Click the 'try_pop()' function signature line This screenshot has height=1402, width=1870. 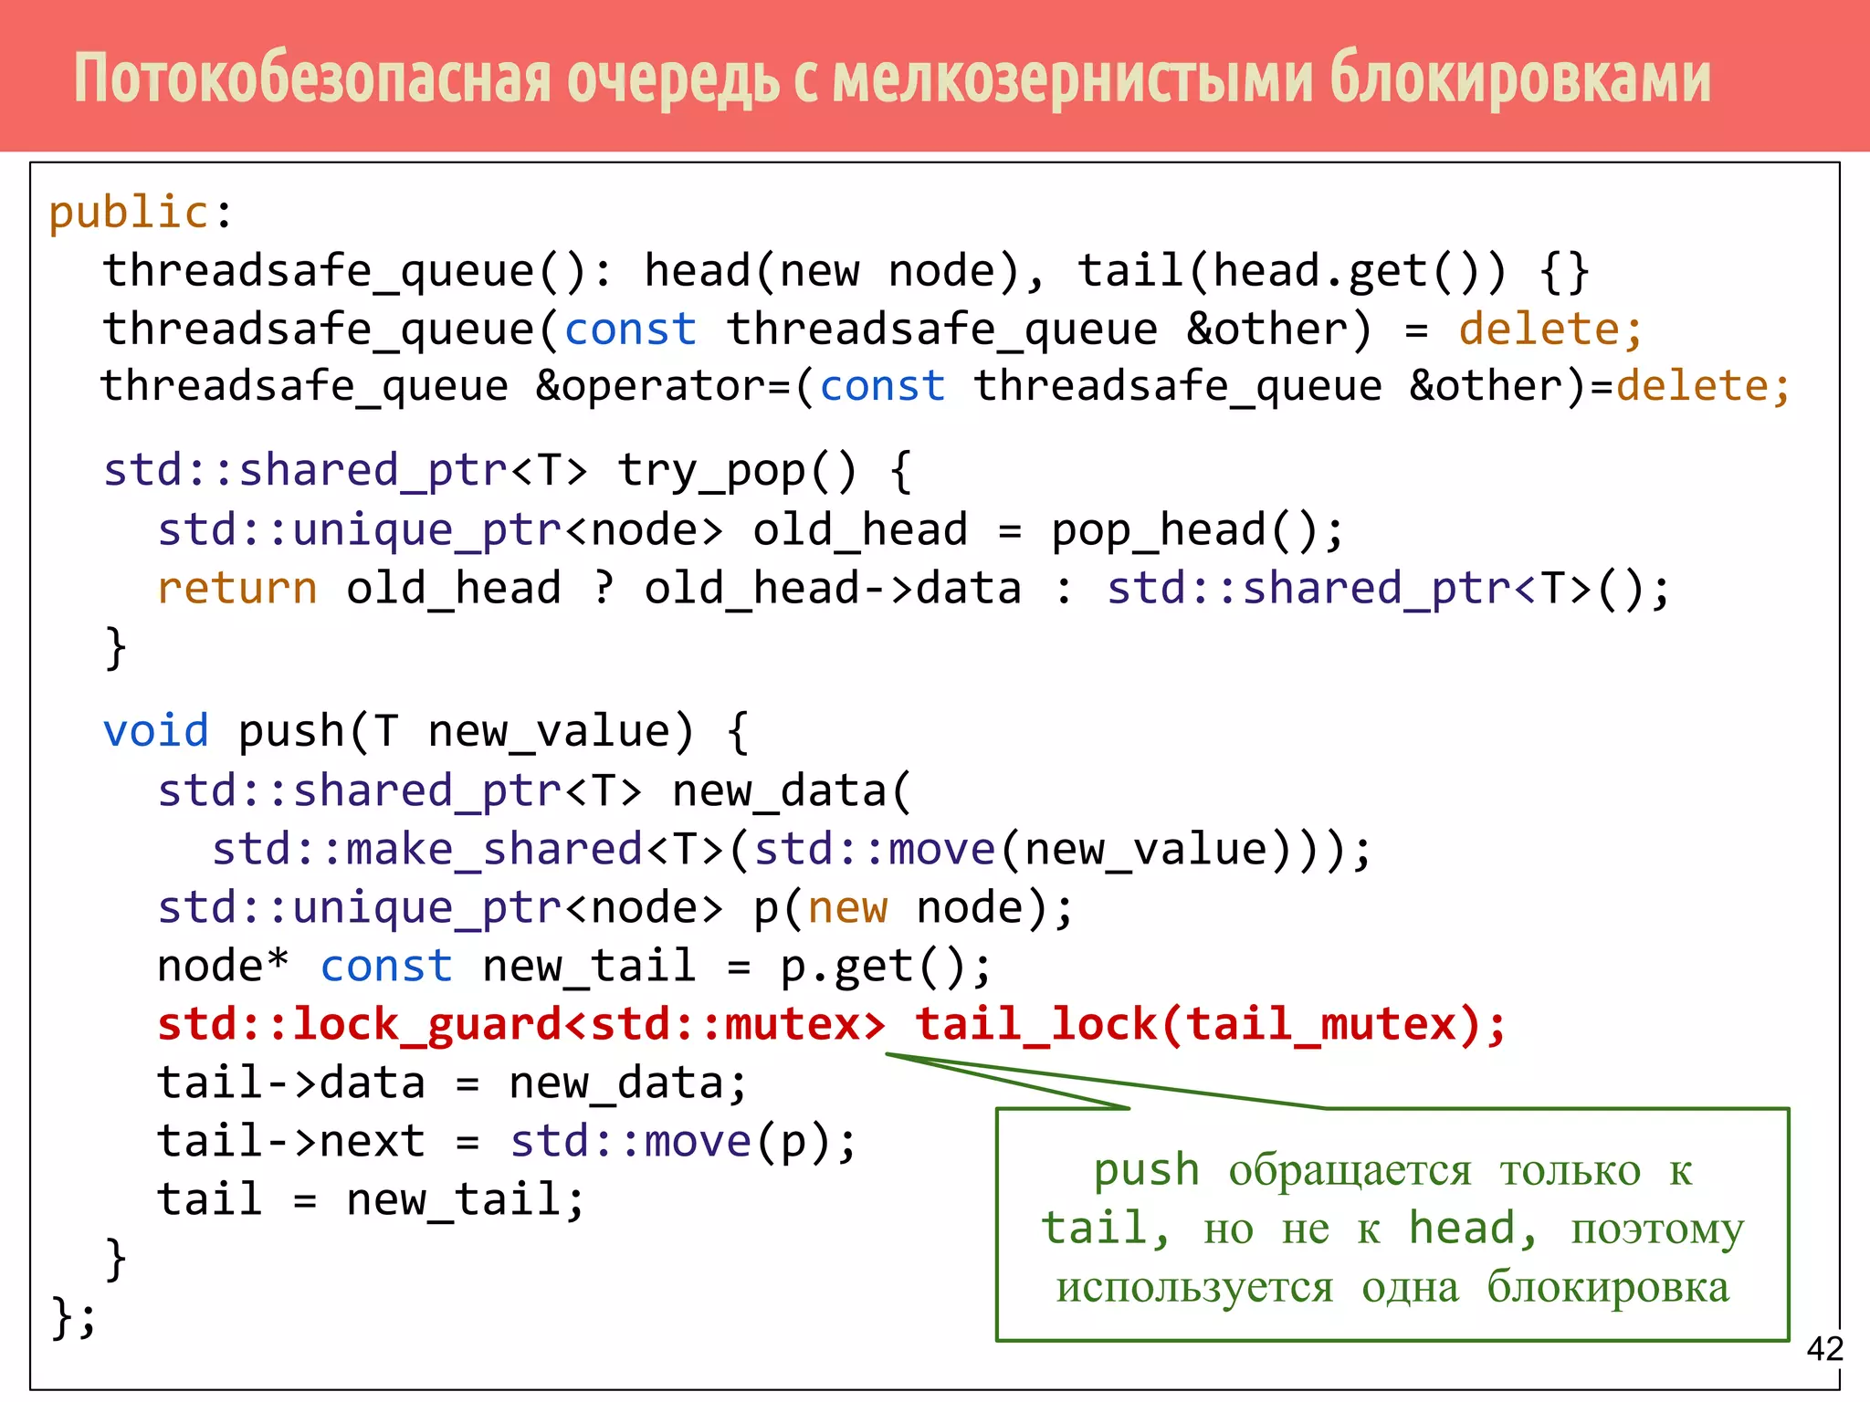[x=508, y=471]
